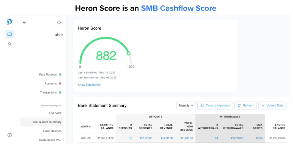Open the help question mark icon
This screenshot has width=293, height=146.
pos(9,135)
